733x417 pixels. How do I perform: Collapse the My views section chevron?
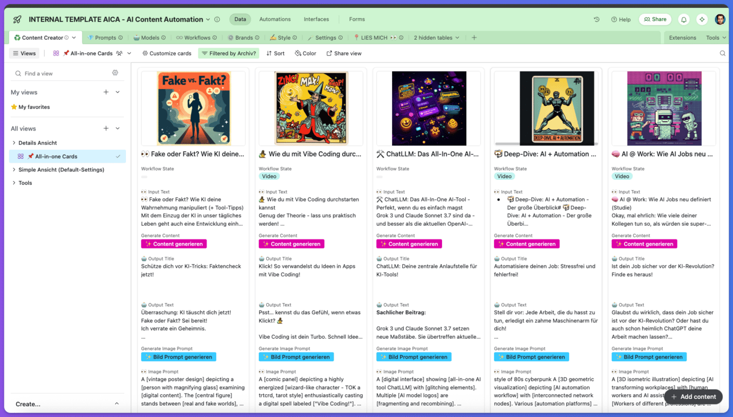[x=117, y=92]
